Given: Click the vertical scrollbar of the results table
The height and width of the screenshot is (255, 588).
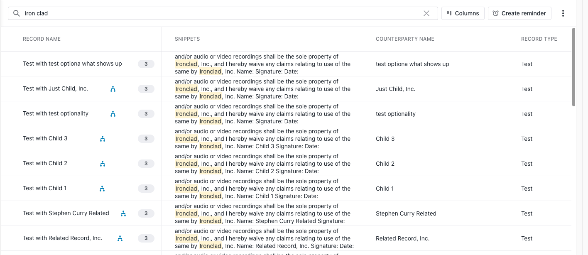Looking at the screenshot, I should pyautogui.click(x=573, y=67).
